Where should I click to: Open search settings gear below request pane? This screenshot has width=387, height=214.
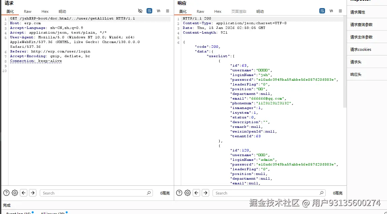(15, 193)
